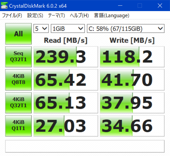
Task: Click the Seq write result 118.2
Action: point(132,57)
